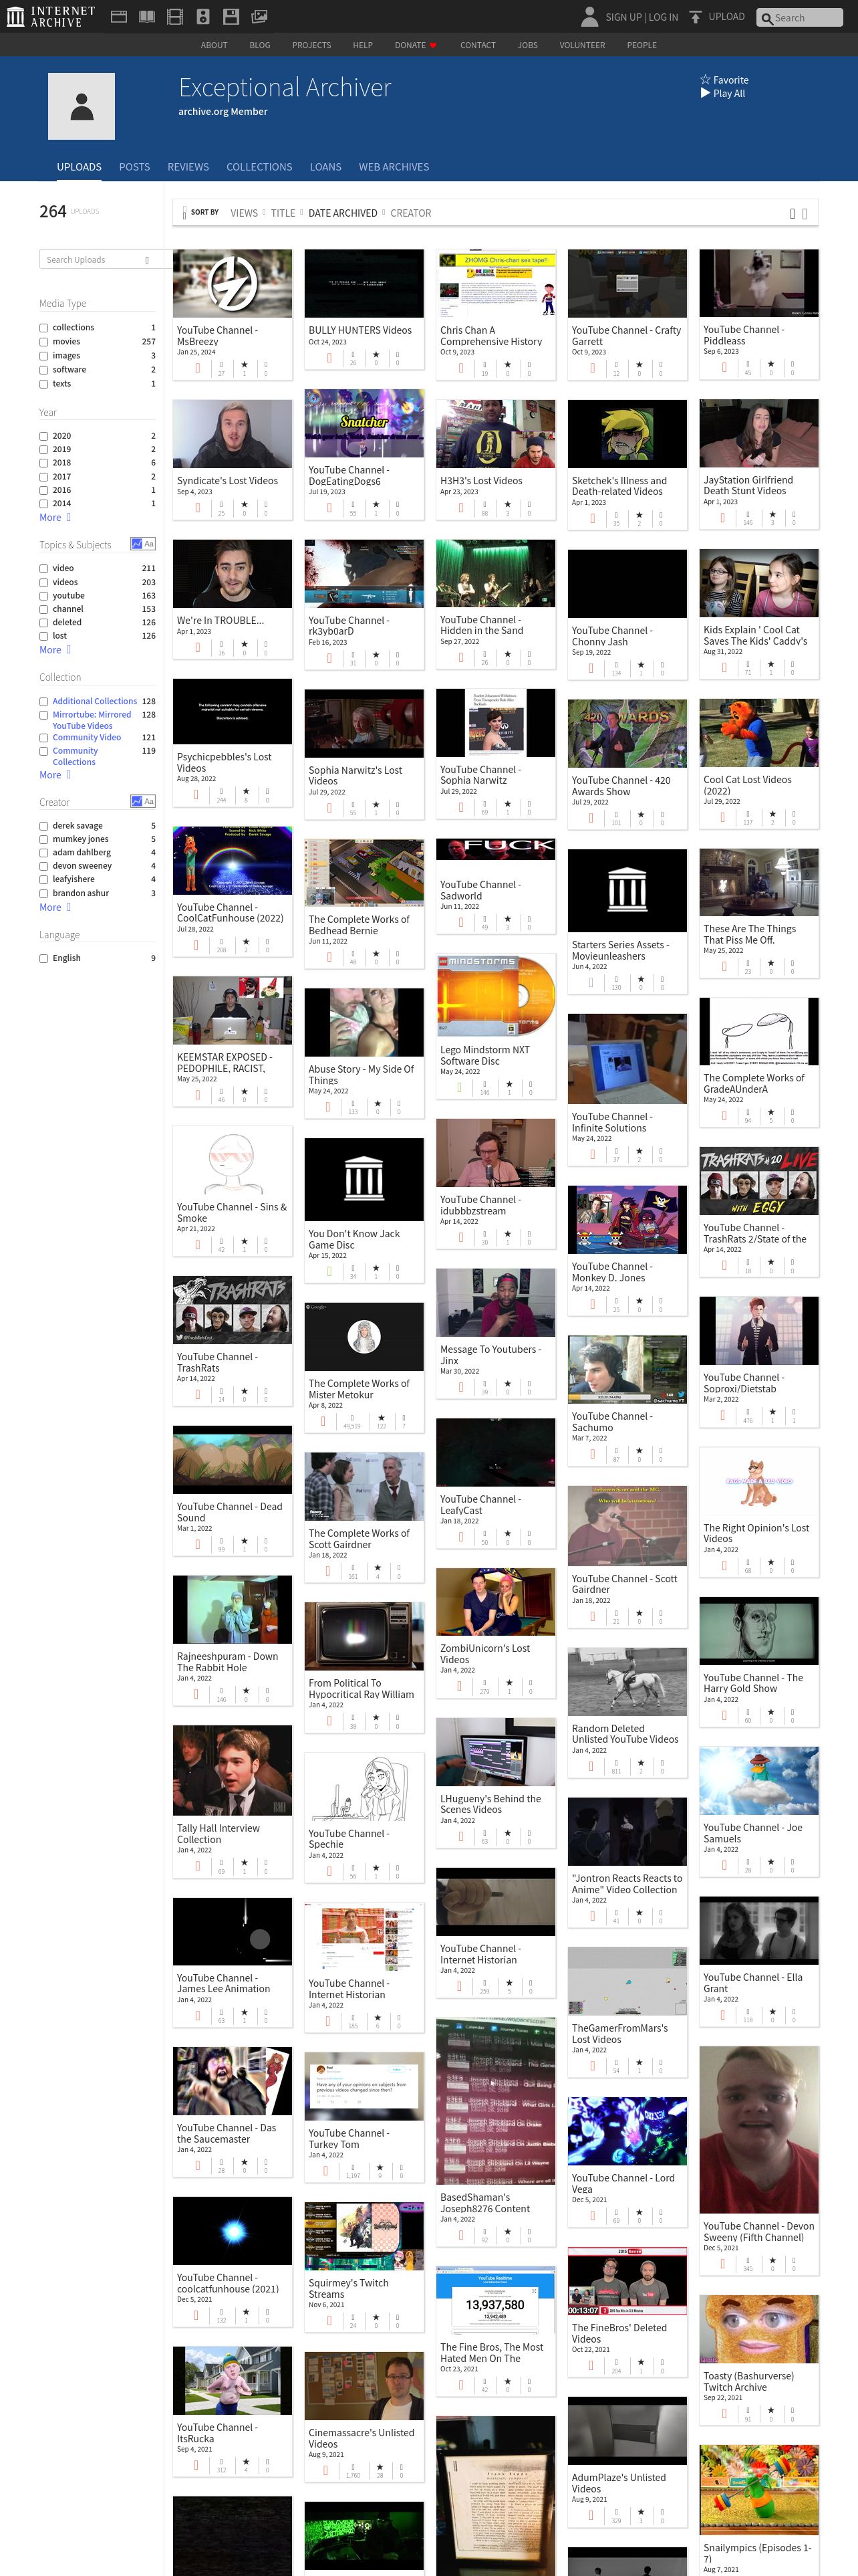The image size is (858, 2576).
Task: Click the red heart beside Donate
Action: click(432, 45)
